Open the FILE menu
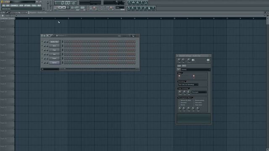This screenshot has height=151, width=269. tap(4, 5)
